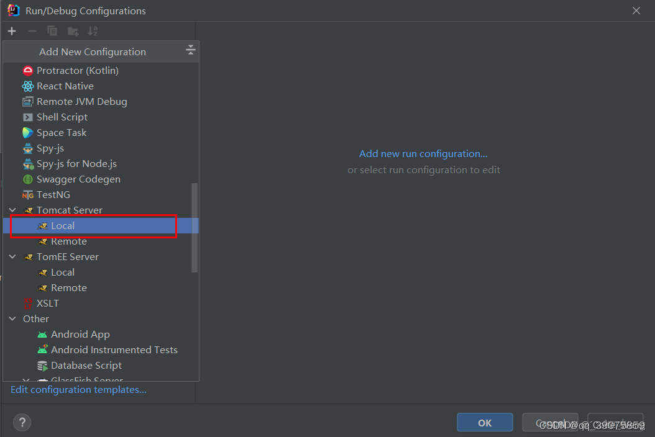
Task: Open the help question mark button
Action: 22,422
